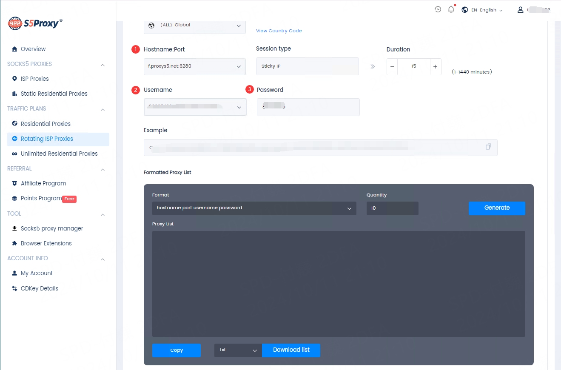Click the 922 S5Proxy logo
The image size is (561, 370).
[x=35, y=23]
